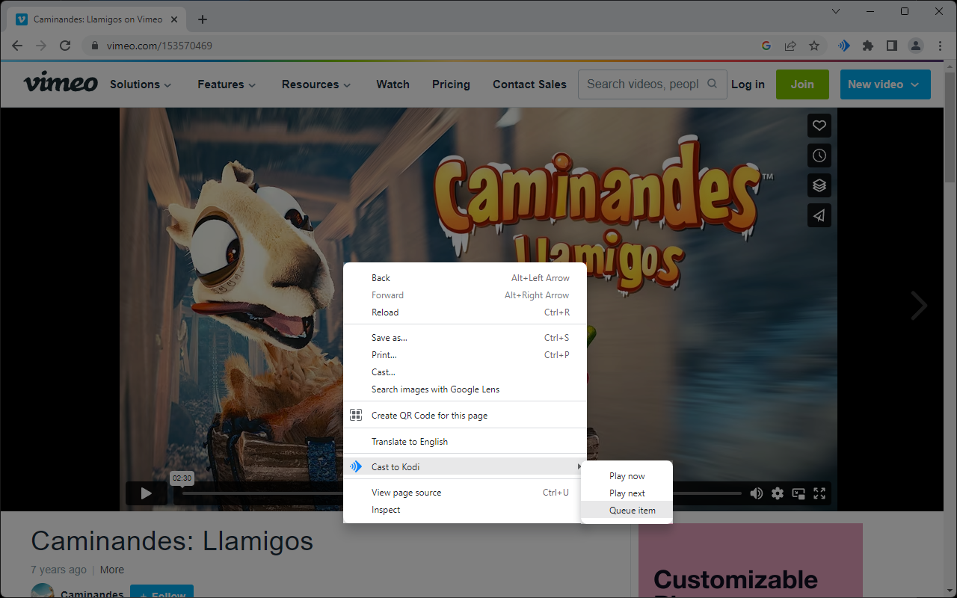The width and height of the screenshot is (957, 598).
Task: Click the green Join button
Action: 802,84
